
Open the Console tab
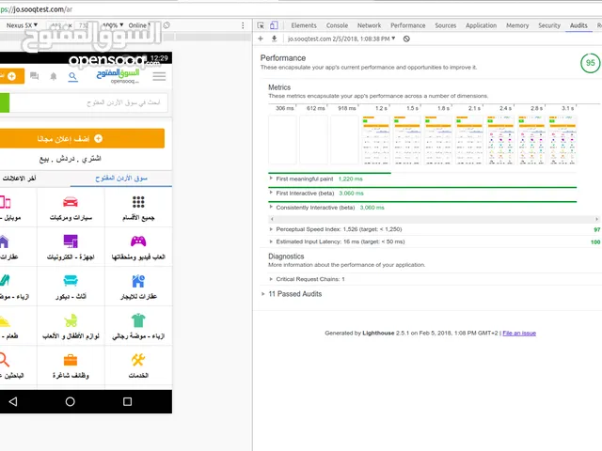[x=337, y=25]
